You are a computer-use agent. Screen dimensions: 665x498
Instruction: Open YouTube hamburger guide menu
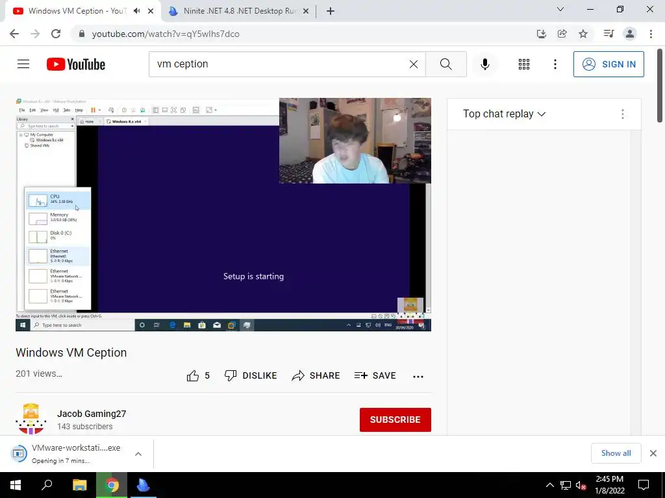tap(23, 64)
